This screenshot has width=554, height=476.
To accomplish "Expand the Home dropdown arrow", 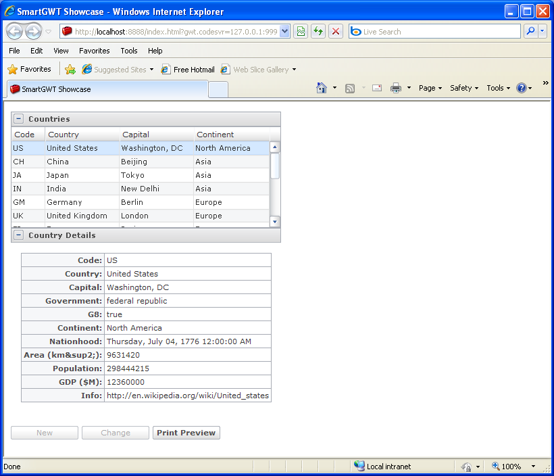I will click(x=334, y=88).
